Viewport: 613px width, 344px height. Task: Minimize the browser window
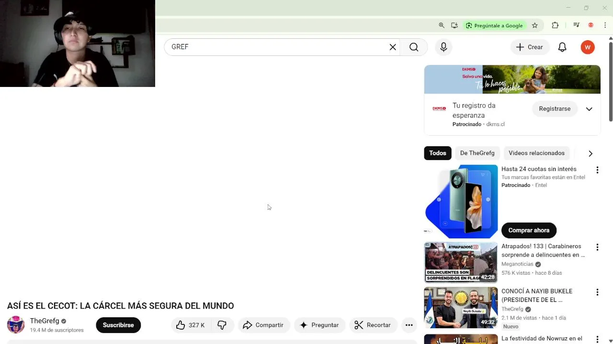(568, 8)
